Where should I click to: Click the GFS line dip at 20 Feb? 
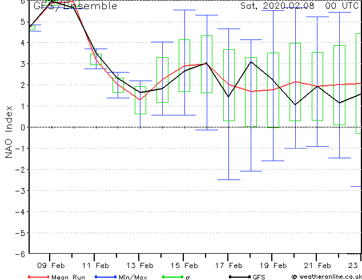[x=295, y=105]
